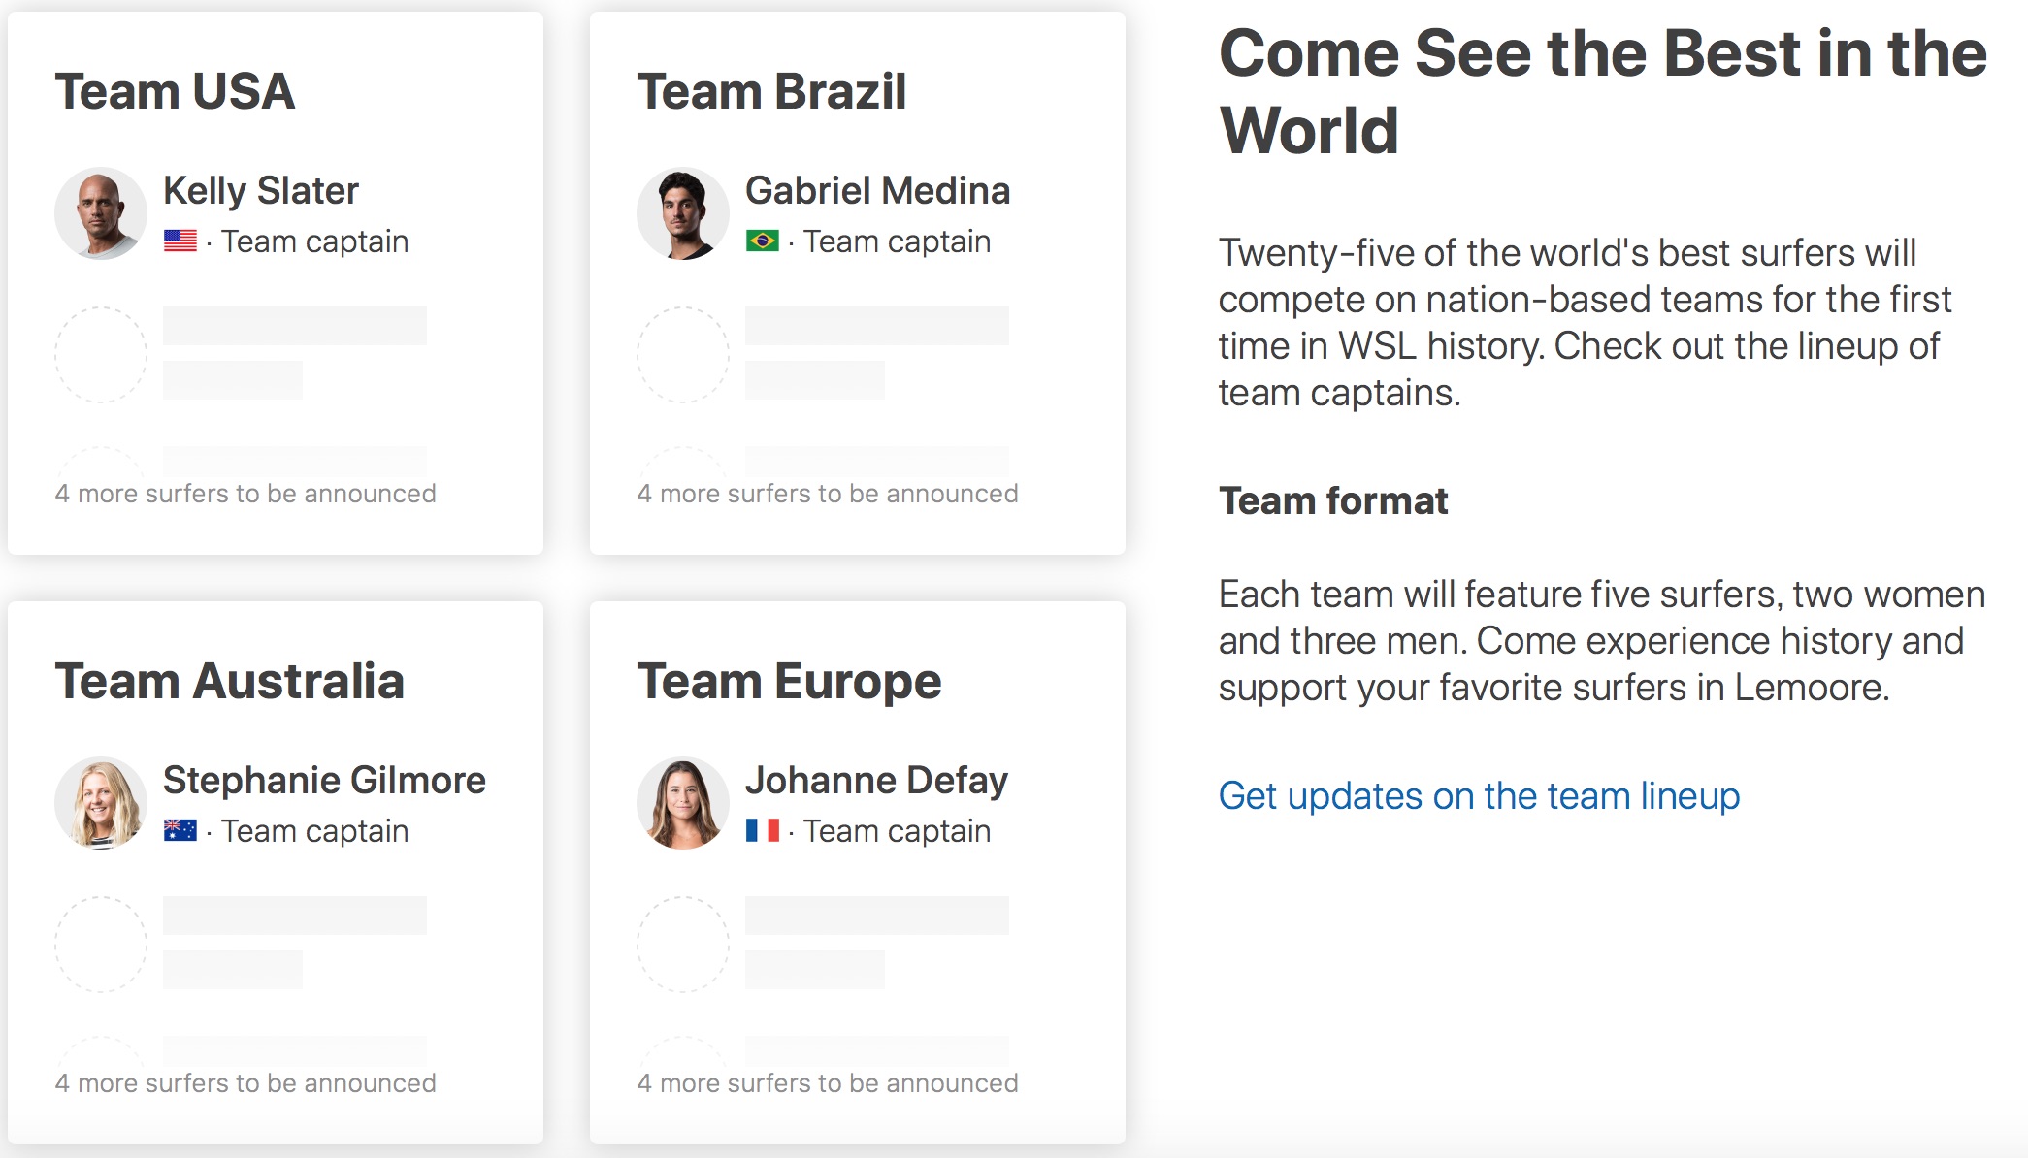This screenshot has width=2028, height=1158.
Task: Click the USA flag icon
Action: point(180,241)
